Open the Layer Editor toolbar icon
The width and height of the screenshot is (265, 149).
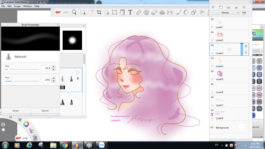pos(202,12)
